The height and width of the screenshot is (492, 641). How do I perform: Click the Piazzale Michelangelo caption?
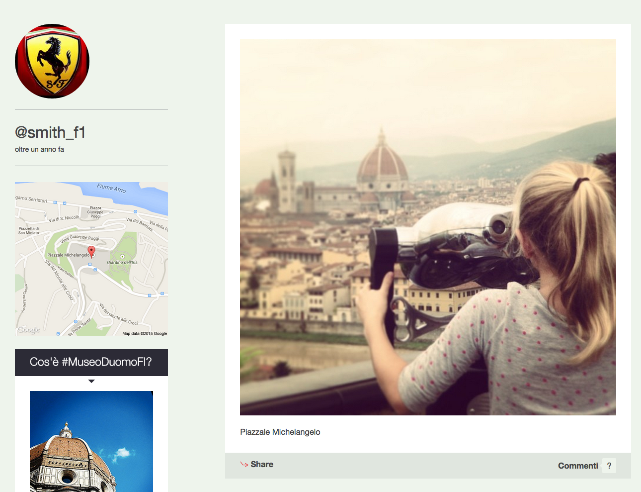(x=280, y=432)
